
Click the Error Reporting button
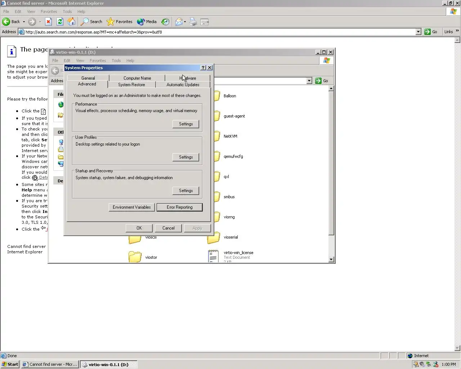[x=180, y=207]
